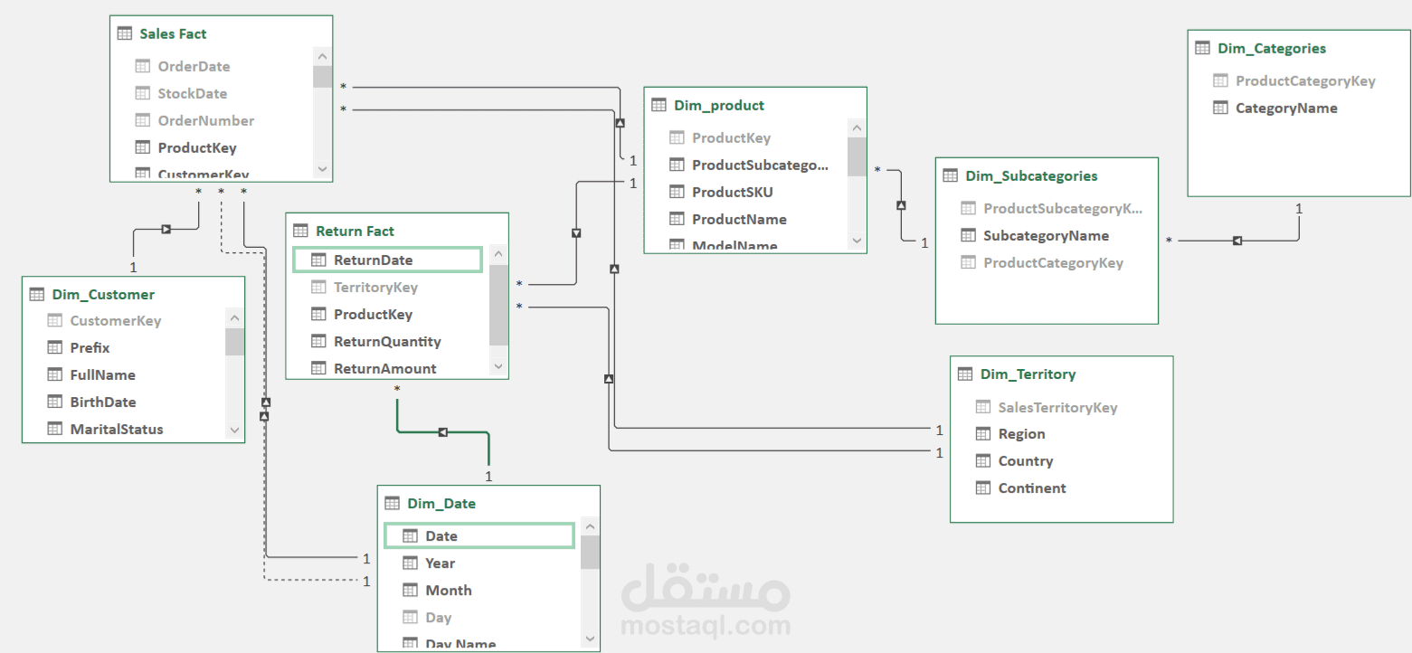Click the Dim_Subcategories table header icon

coord(951,175)
